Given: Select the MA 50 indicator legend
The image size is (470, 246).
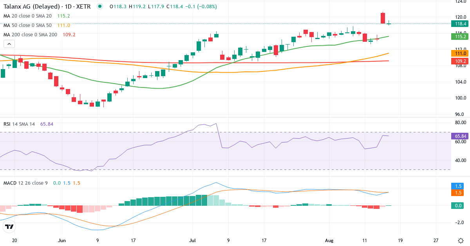Looking at the screenshot, I should click(27, 25).
